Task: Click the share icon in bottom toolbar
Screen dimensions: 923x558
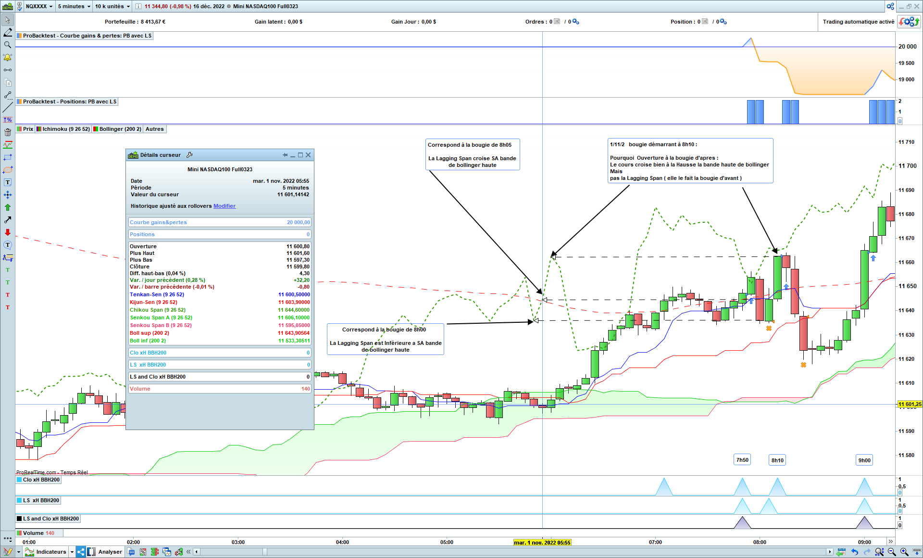Action: 81,552
